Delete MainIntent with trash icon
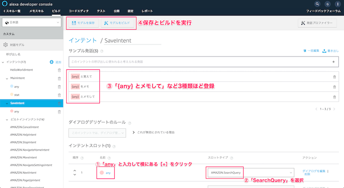The width and height of the screenshot is (344, 188). 59,78
